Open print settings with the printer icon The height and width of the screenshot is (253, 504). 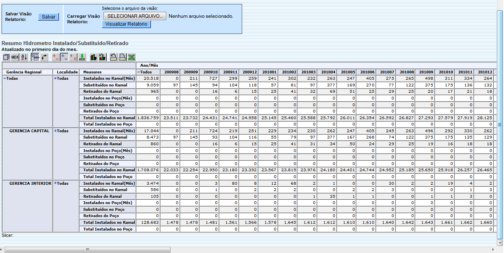click(113, 57)
